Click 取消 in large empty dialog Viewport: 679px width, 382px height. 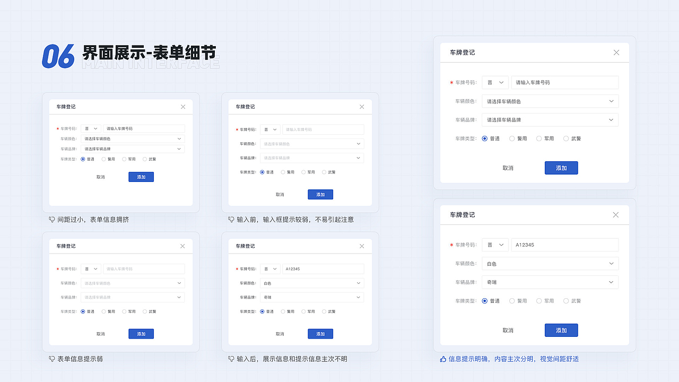point(508,168)
